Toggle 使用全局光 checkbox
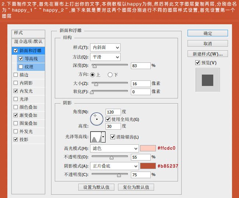The image size is (239, 198). [x=108, y=119]
